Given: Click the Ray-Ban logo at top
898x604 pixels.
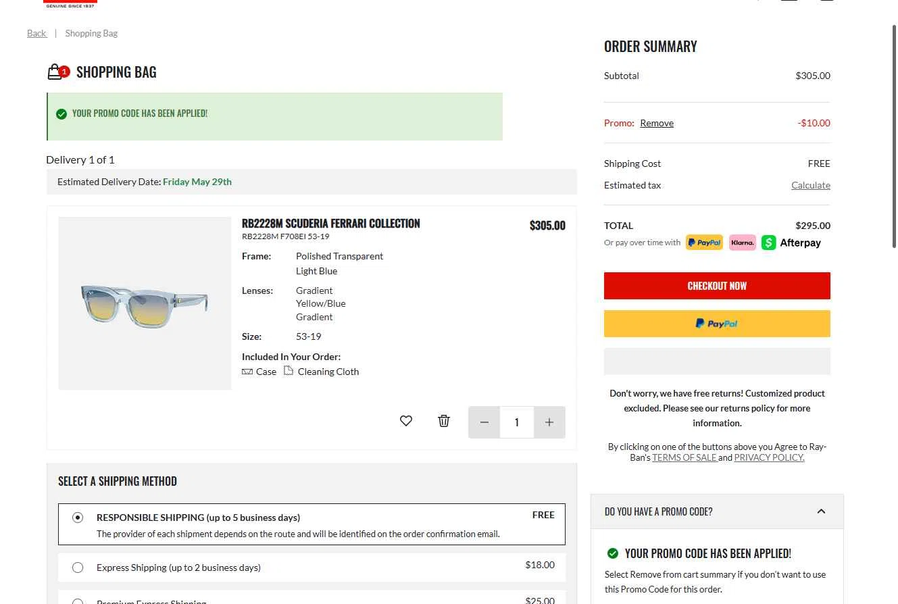Looking at the screenshot, I should [70, 3].
